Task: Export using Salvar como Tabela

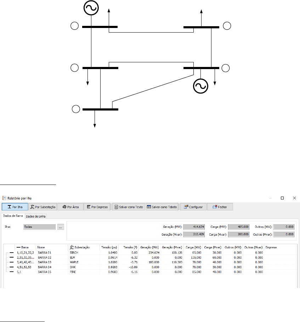Action: [161, 207]
